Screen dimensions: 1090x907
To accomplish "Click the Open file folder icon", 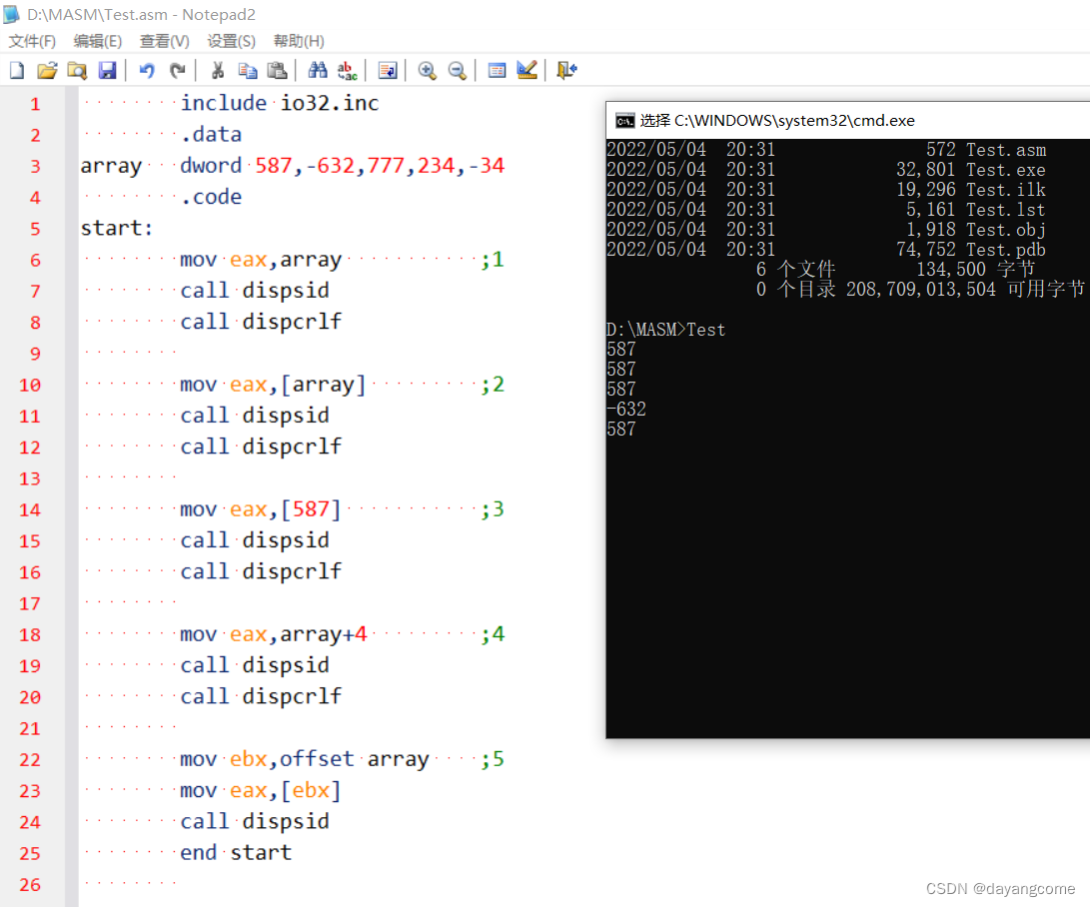I will (47, 70).
